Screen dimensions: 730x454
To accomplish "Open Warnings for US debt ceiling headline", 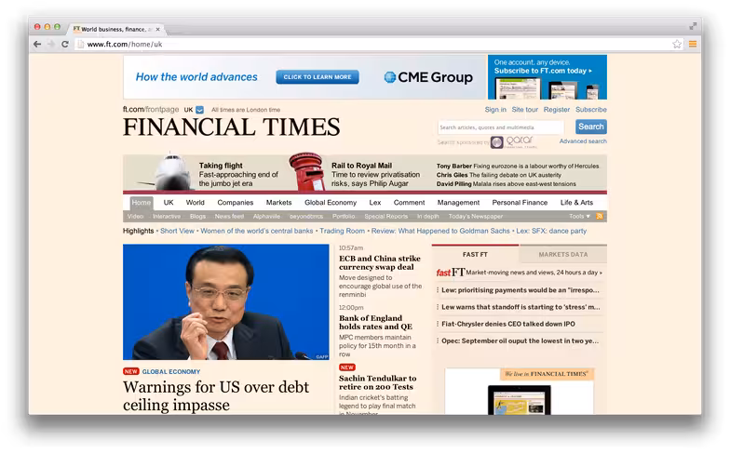I will 216,396.
